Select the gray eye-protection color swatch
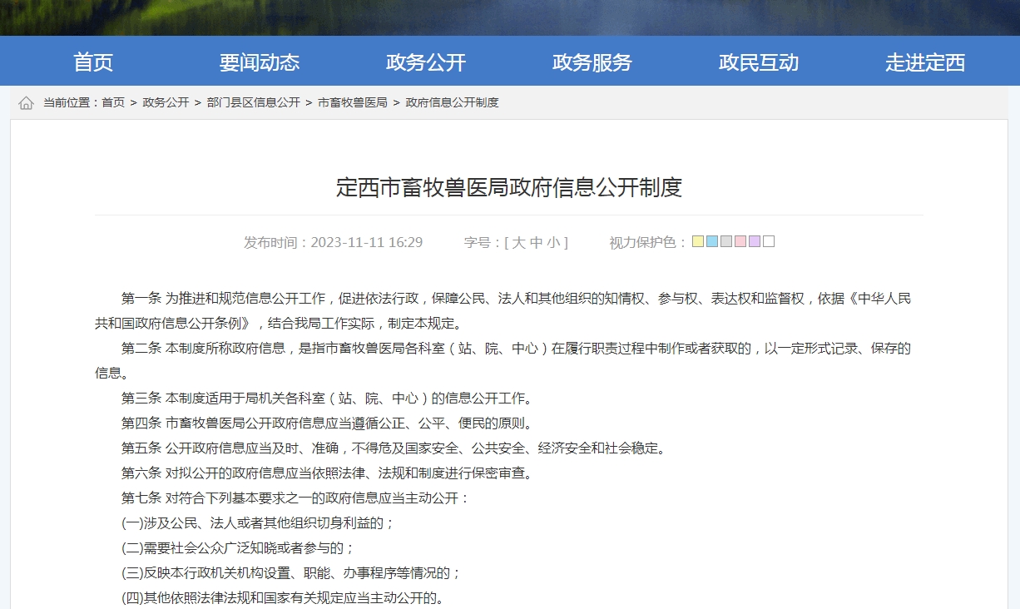Viewport: 1020px width, 609px height. (725, 241)
